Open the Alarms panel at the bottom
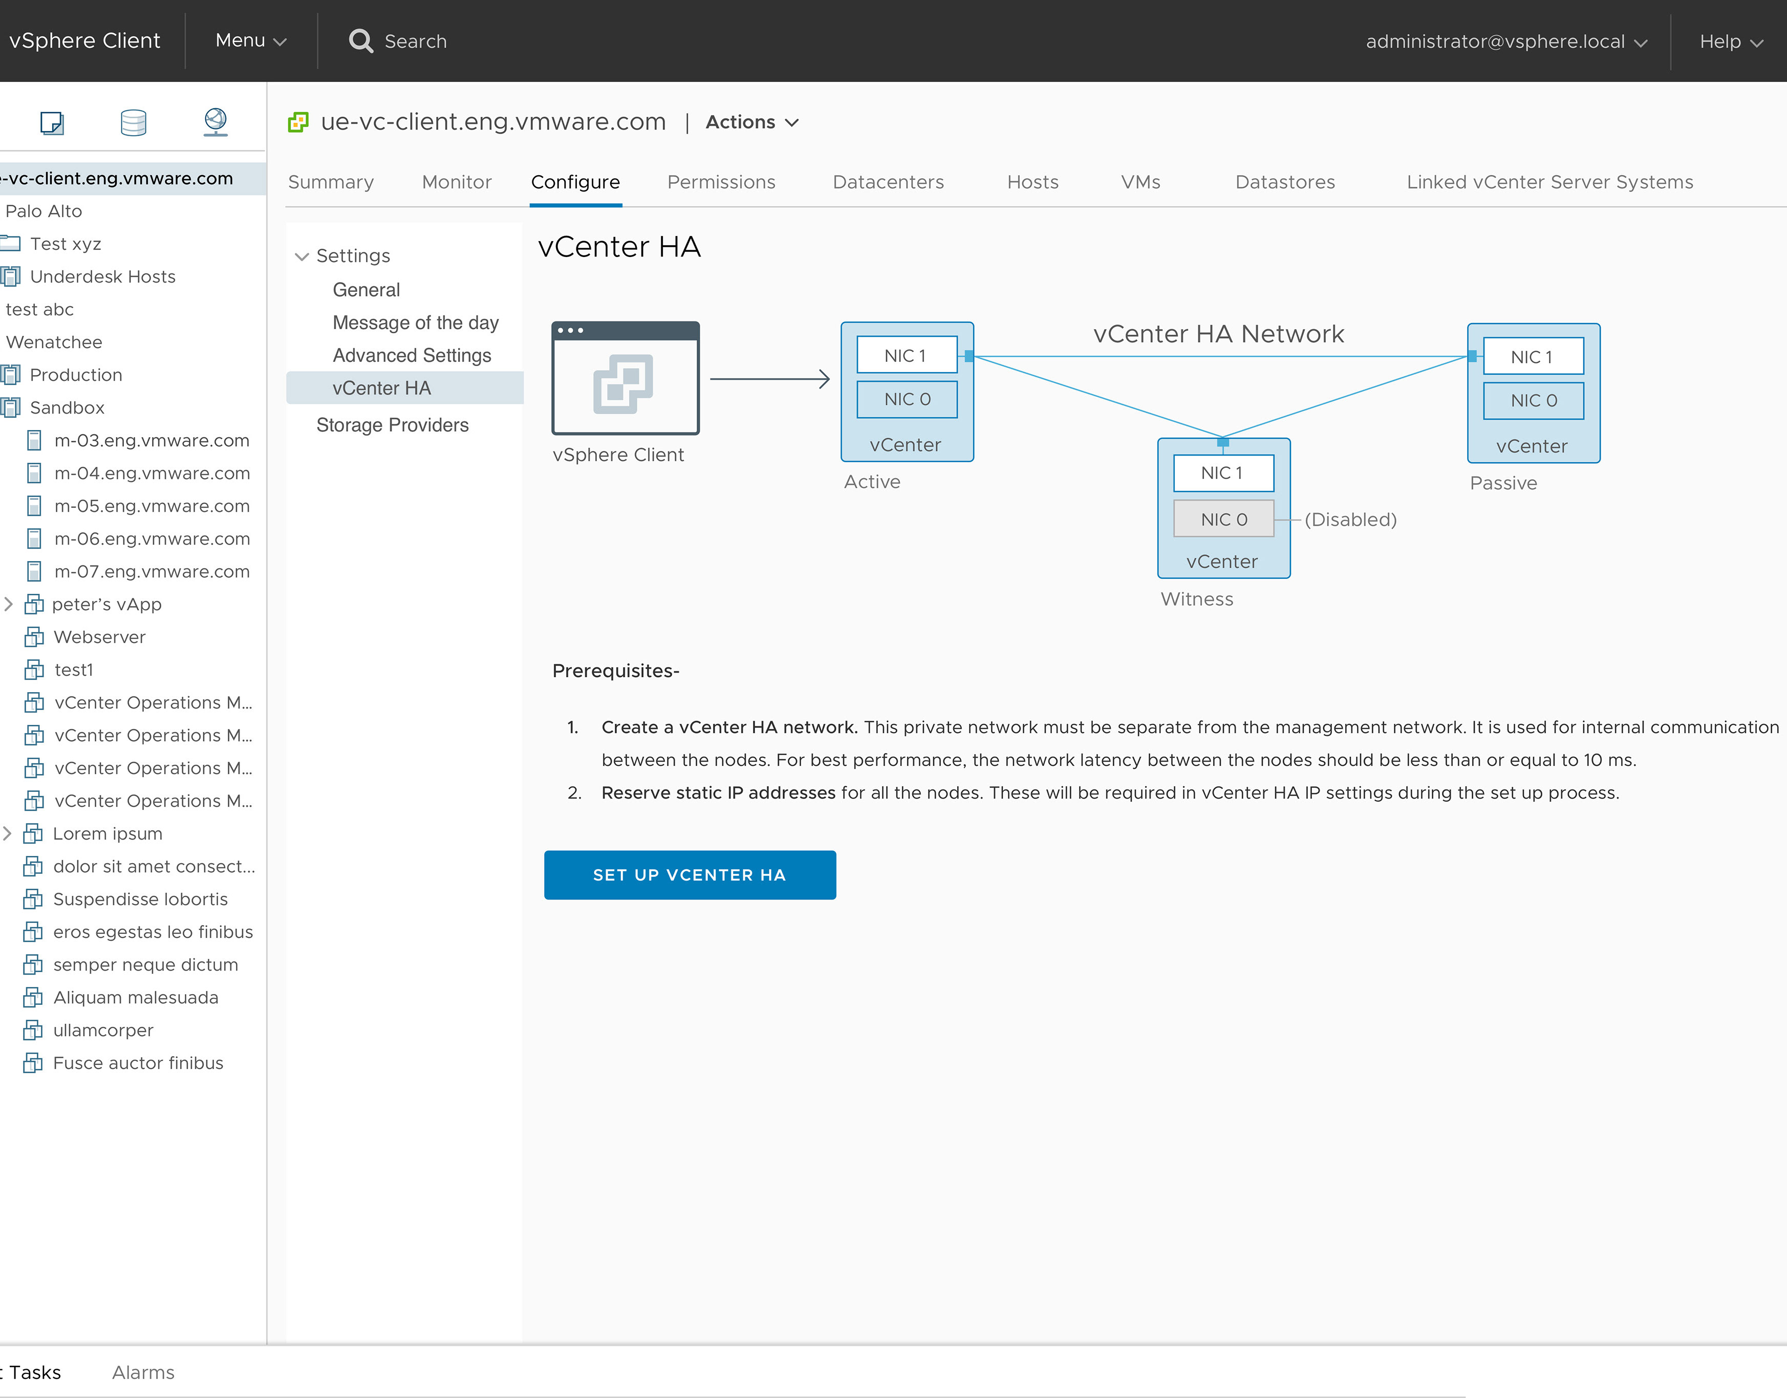The image size is (1787, 1398). tap(143, 1372)
